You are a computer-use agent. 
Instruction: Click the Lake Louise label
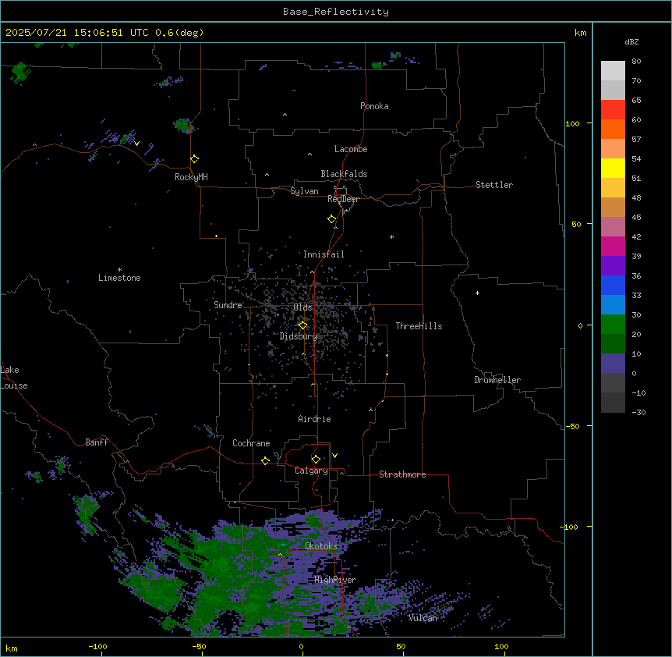tap(14, 378)
